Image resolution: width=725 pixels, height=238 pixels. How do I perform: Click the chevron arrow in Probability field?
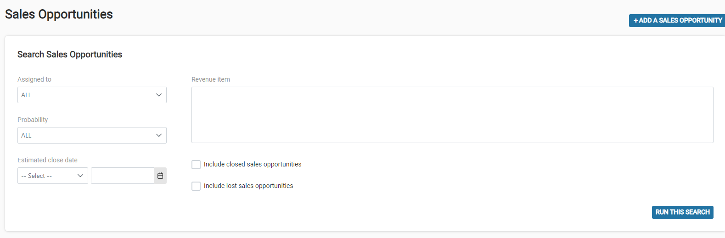tap(159, 135)
